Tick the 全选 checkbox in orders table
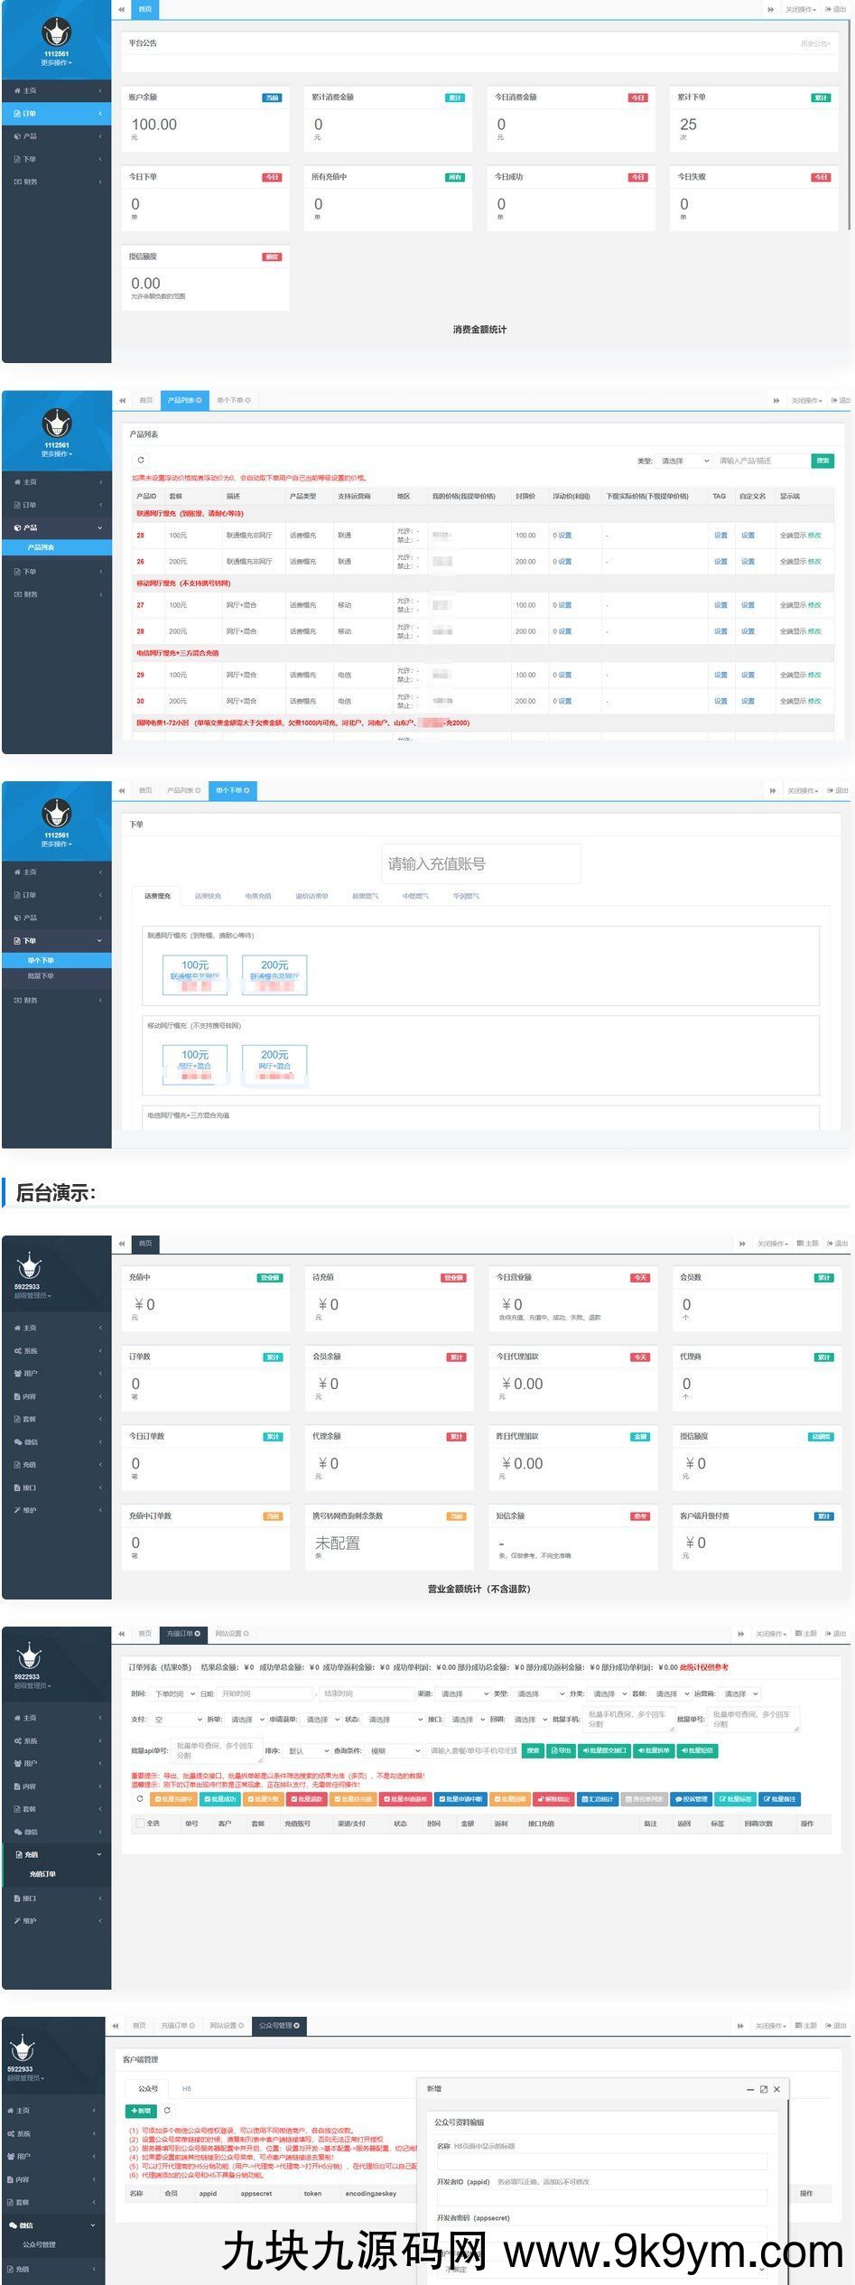 pyautogui.click(x=139, y=1823)
